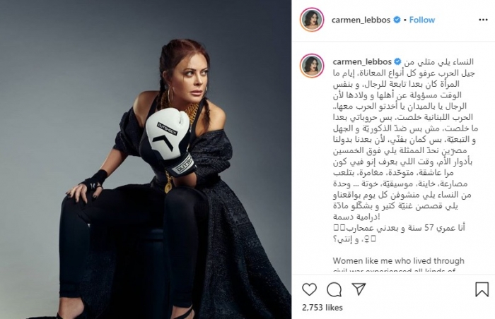Image resolution: width=495 pixels, height=319 pixels.
Task: Click the verified badge beside the caption username
Action: pyautogui.click(x=398, y=62)
